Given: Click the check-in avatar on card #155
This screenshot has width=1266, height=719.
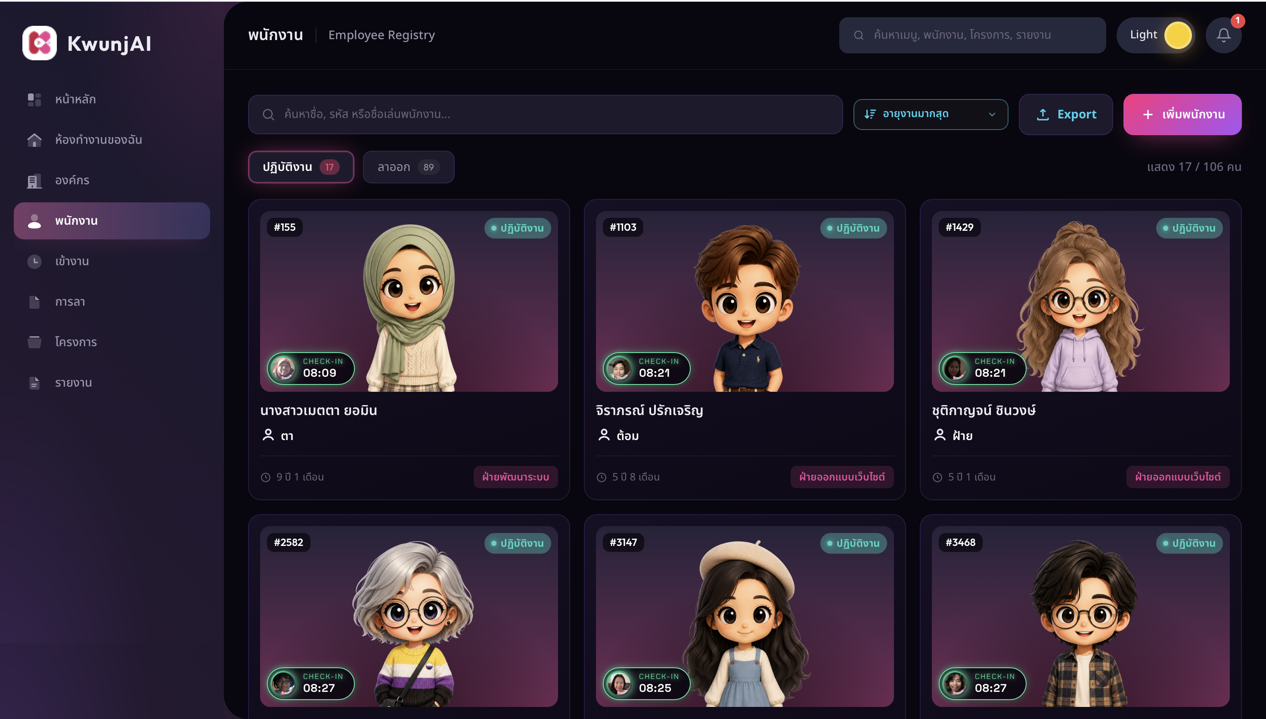Looking at the screenshot, I should click(x=284, y=369).
